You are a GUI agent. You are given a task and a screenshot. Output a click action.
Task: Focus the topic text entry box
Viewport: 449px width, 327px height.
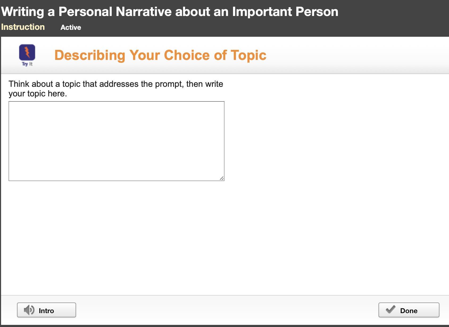pos(116,141)
